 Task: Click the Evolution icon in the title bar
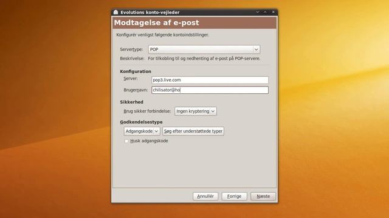pyautogui.click(x=115, y=12)
